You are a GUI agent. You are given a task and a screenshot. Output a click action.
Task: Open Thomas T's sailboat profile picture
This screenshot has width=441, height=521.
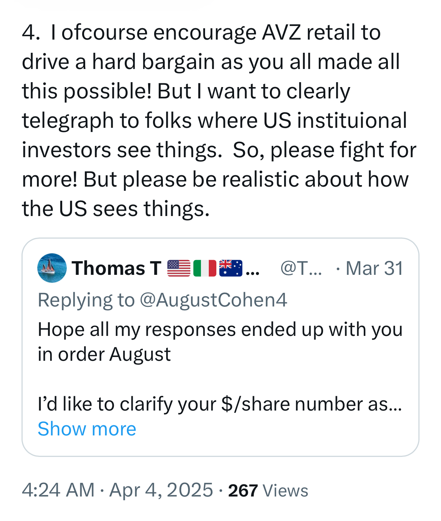(52, 268)
